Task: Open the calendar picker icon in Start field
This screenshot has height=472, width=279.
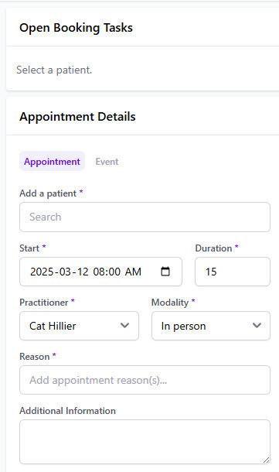Action: click(165, 272)
